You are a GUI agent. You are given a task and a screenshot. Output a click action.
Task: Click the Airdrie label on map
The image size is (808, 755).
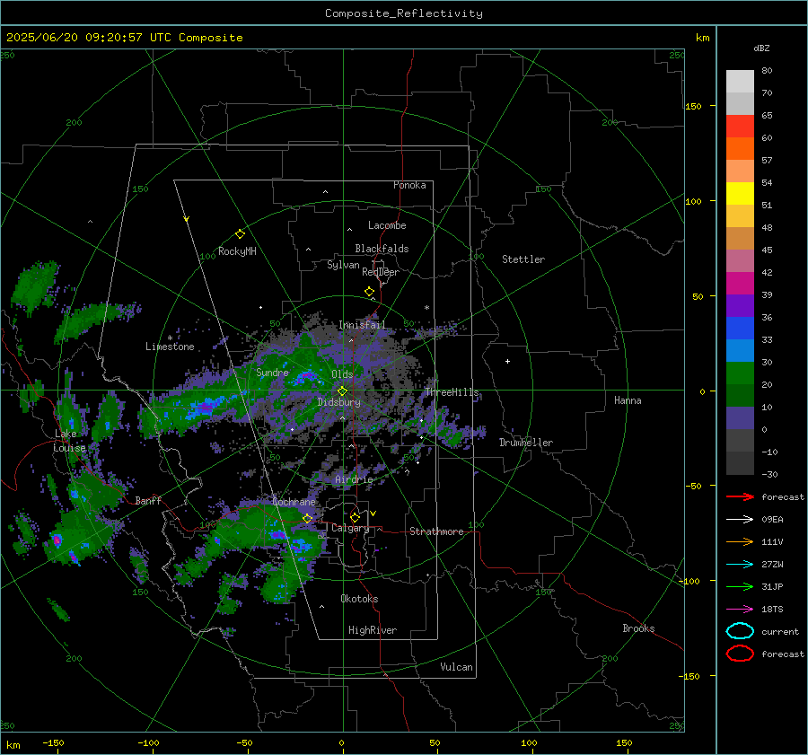[354, 479]
